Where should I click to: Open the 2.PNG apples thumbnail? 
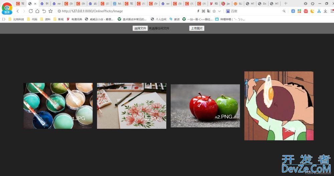[x=205, y=106]
